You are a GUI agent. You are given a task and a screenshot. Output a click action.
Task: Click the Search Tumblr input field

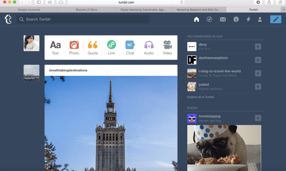[x=83, y=19]
